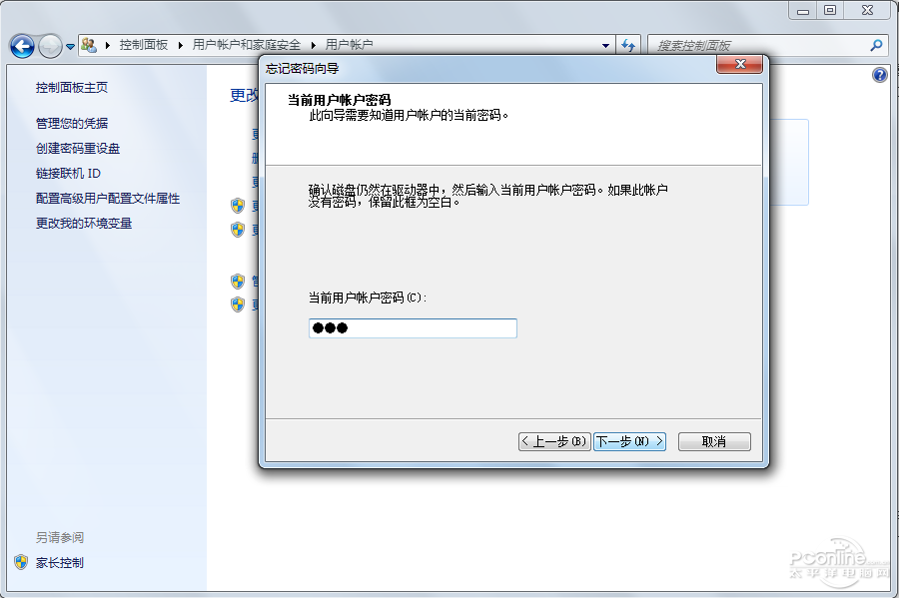Expand arrow after 控制面板 breadcrumb
Viewport: 899px width, 598px height.
click(180, 45)
